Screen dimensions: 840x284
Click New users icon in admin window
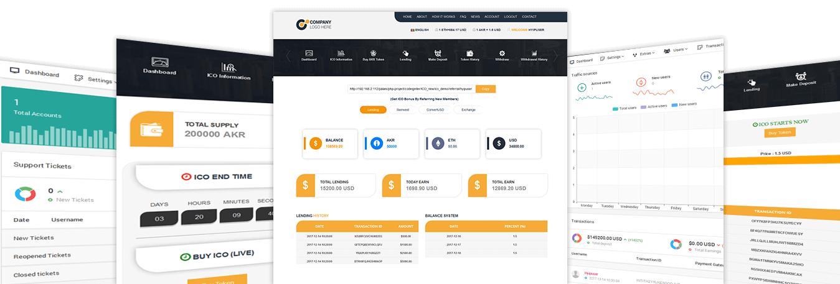[x=641, y=82]
